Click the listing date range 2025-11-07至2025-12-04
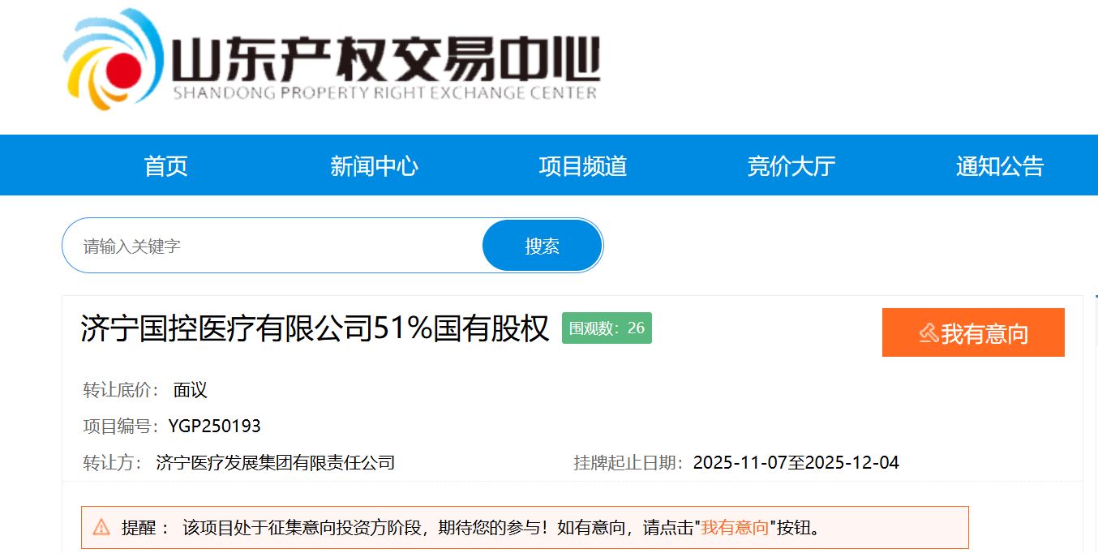This screenshot has height=553, width=1098. pos(796,463)
